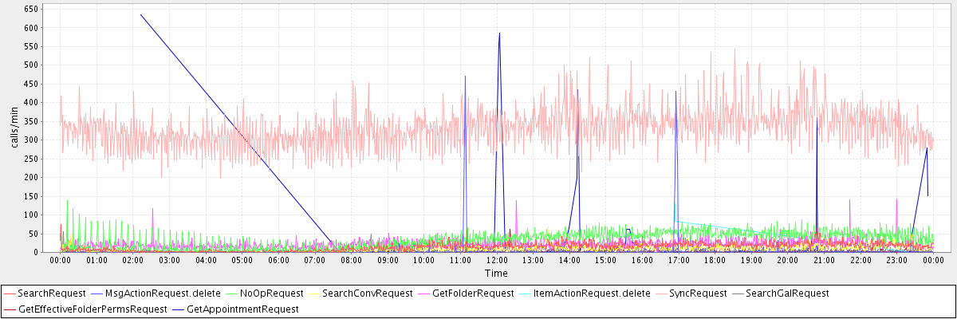
Task: Select the SearchGalRequest legend entry
Action: [x=787, y=293]
